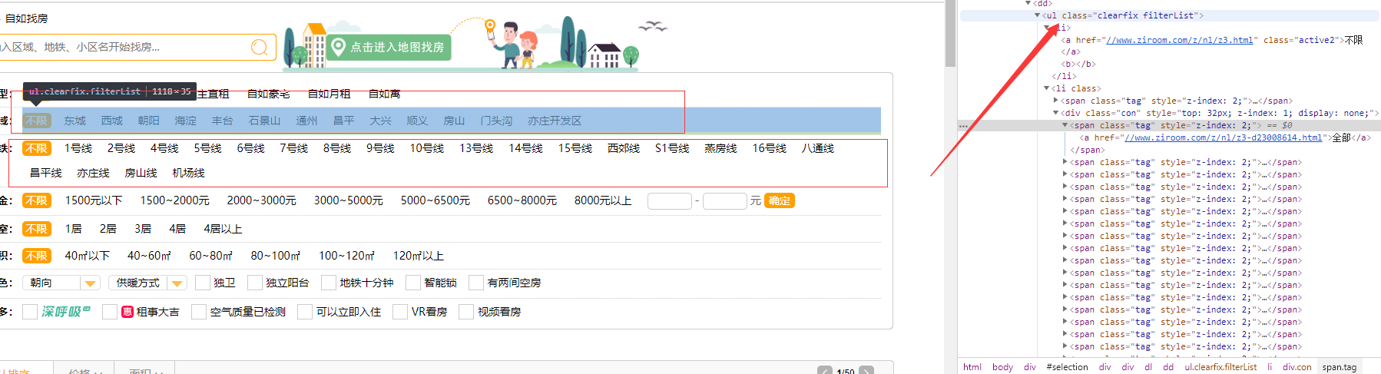This screenshot has height=374, width=1381.
Task: Collapse the ul.clearfix.filterList node in DevTools
Action: 1037,15
